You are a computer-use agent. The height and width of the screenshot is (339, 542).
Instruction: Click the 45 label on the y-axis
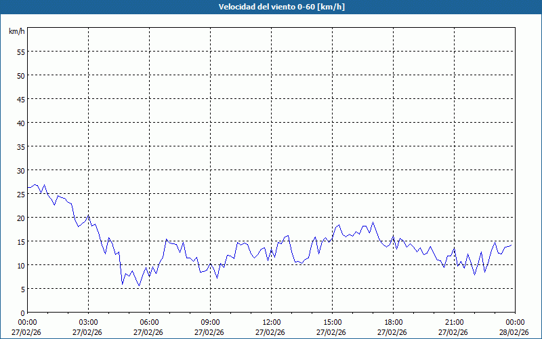pyautogui.click(x=20, y=99)
